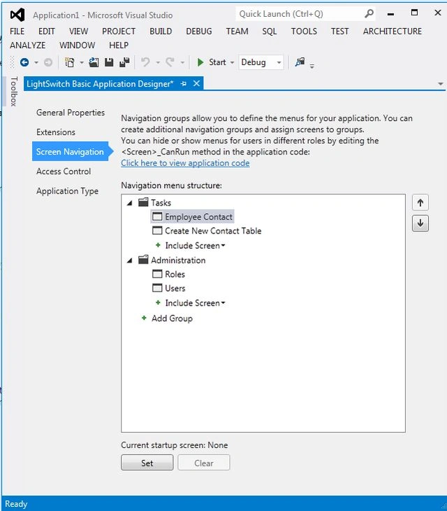Click the Users screen icon

tap(157, 288)
